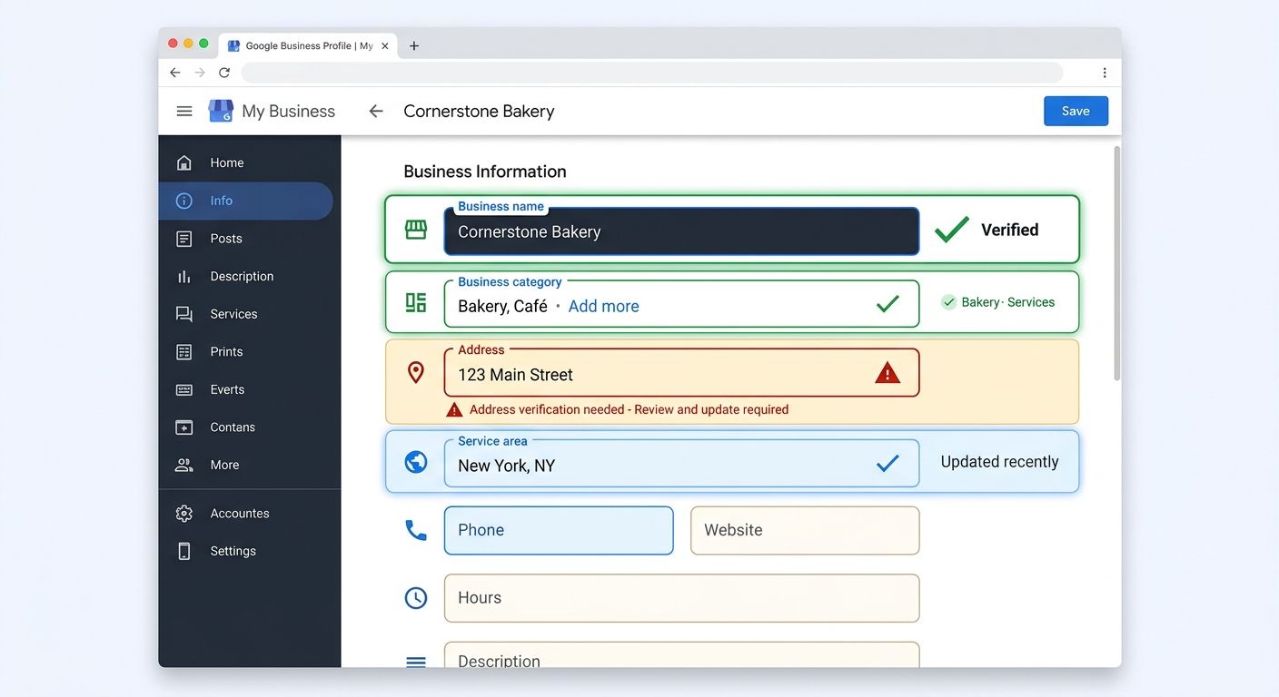Click the lines icon beside Description field
The image size is (1279, 697).
(416, 663)
